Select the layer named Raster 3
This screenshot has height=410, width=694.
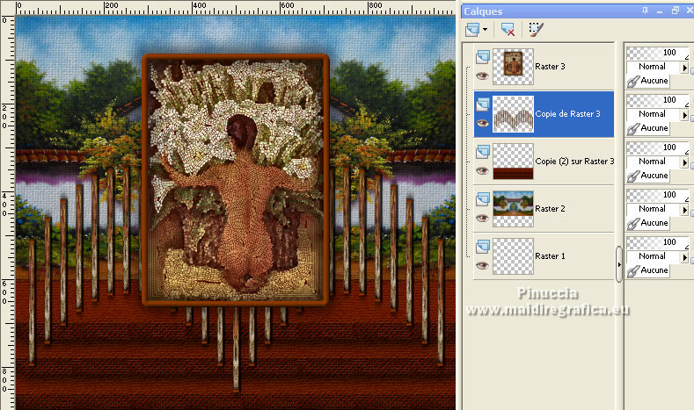[550, 67]
